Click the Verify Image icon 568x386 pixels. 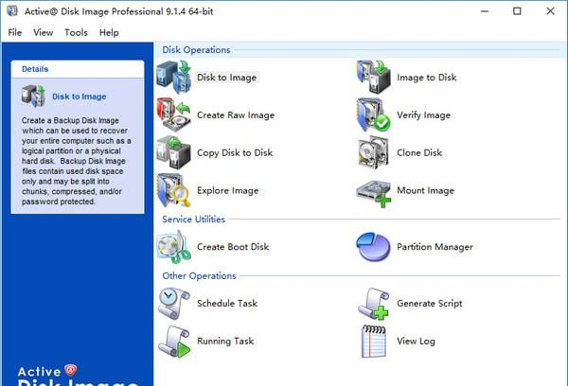pos(374,114)
